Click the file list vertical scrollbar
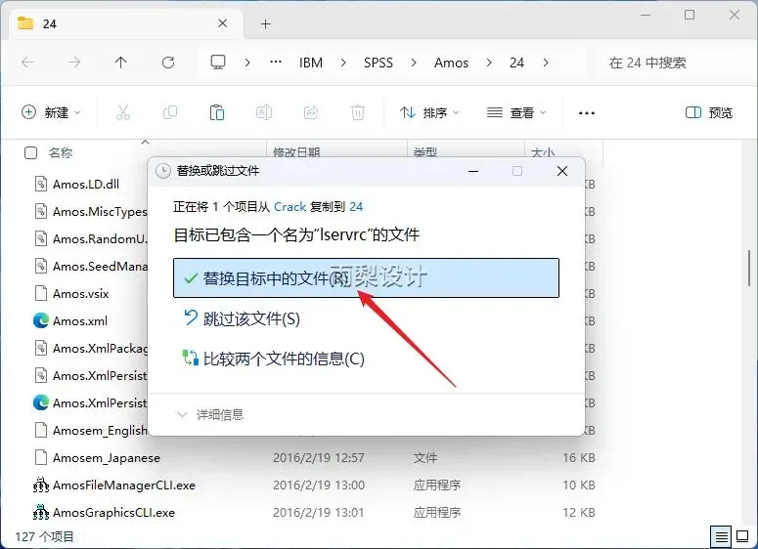 (x=750, y=268)
